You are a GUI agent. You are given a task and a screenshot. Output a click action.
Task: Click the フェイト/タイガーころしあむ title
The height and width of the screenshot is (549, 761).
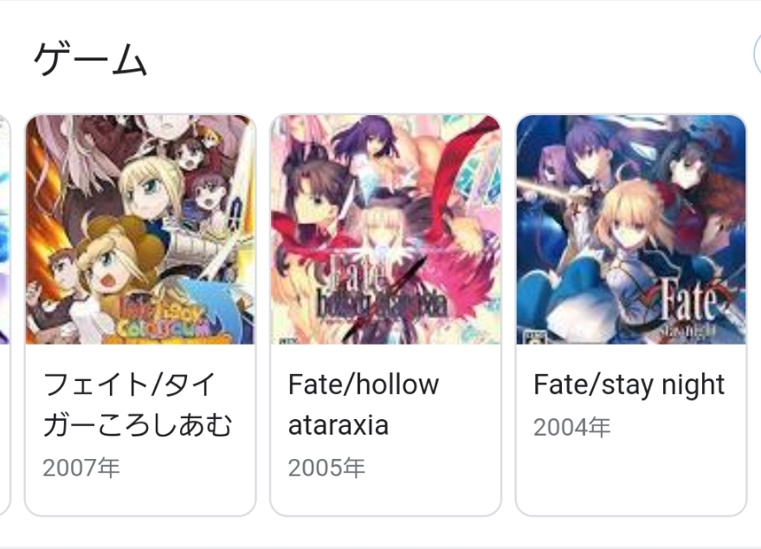139,404
